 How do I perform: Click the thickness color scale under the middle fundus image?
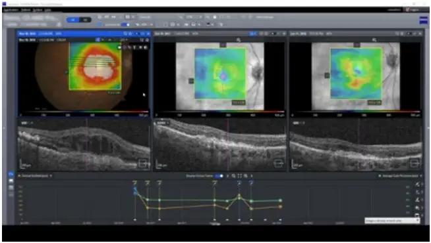click(220, 112)
